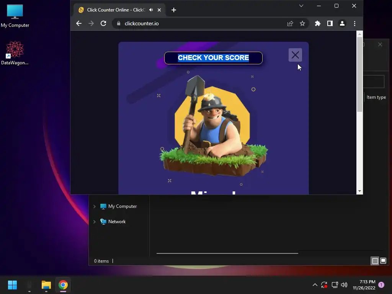Open the notification badge
This screenshot has height=294, width=392.
pyautogui.click(x=381, y=285)
